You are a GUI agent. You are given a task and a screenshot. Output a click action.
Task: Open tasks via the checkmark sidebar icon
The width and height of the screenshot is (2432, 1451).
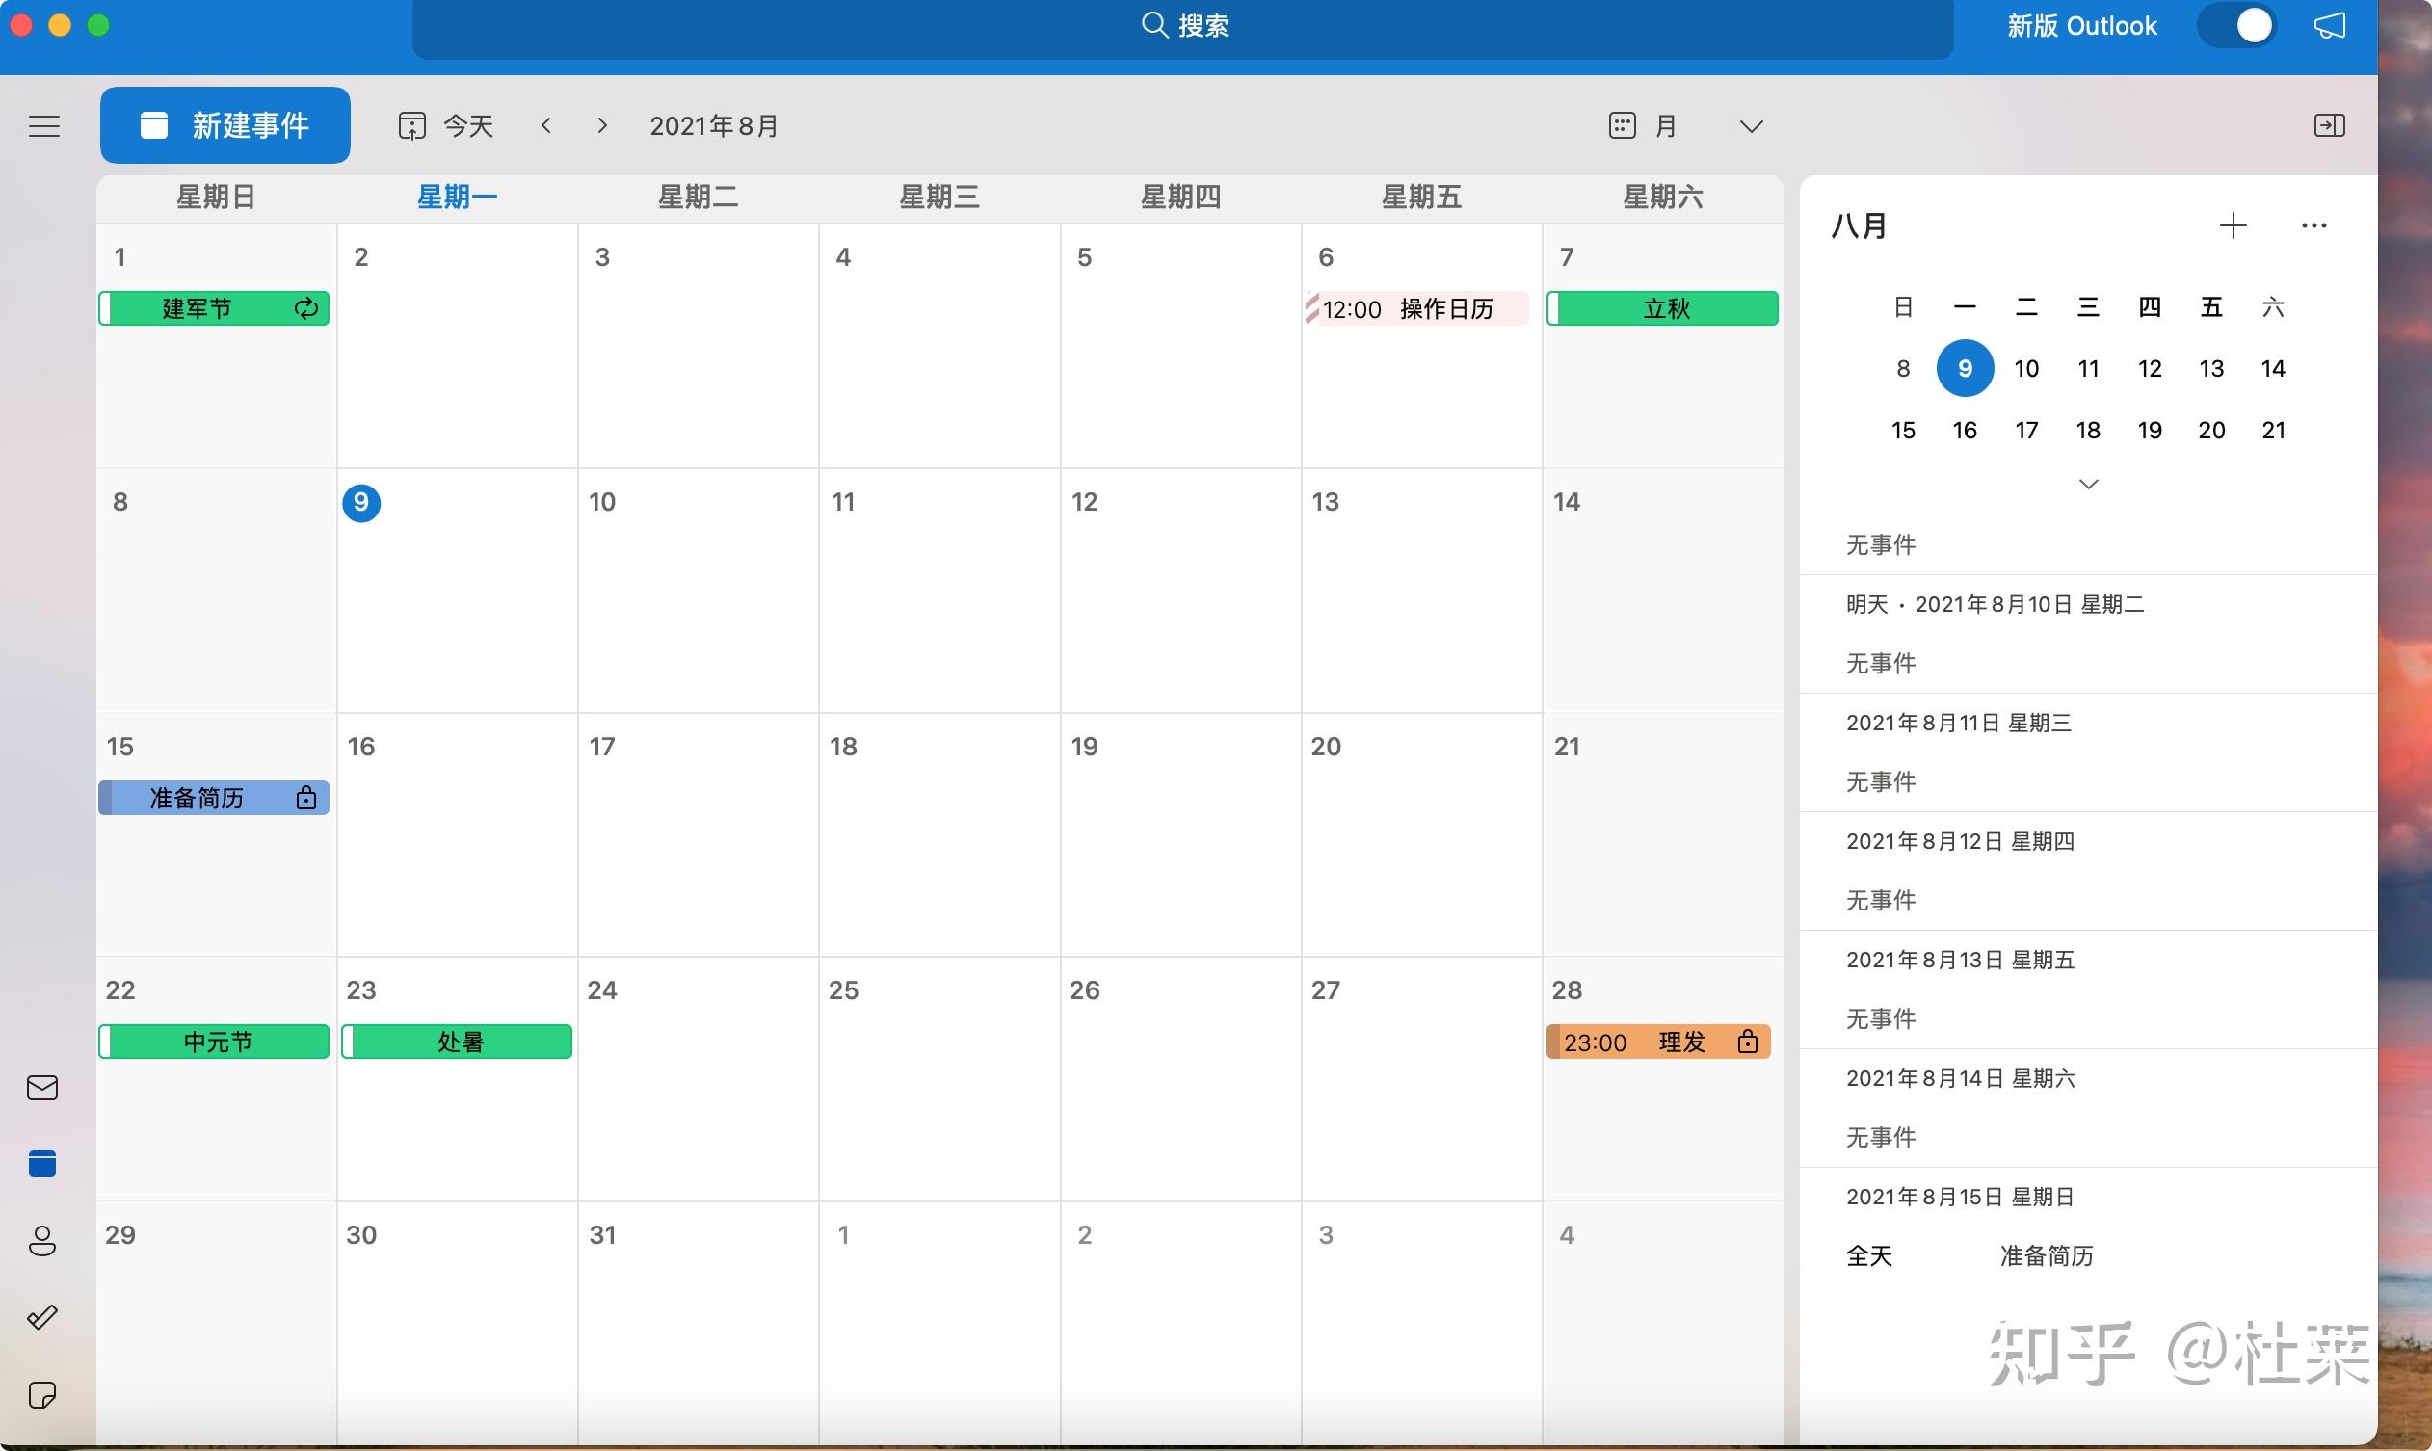coord(43,1317)
